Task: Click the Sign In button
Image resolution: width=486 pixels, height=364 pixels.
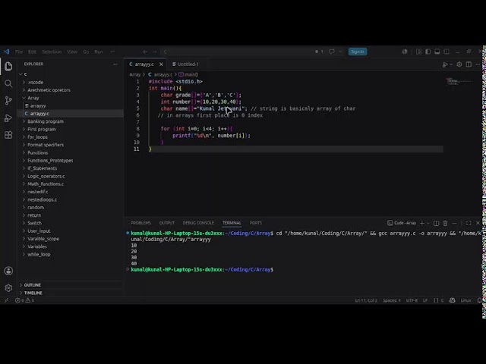Action: coord(358,52)
